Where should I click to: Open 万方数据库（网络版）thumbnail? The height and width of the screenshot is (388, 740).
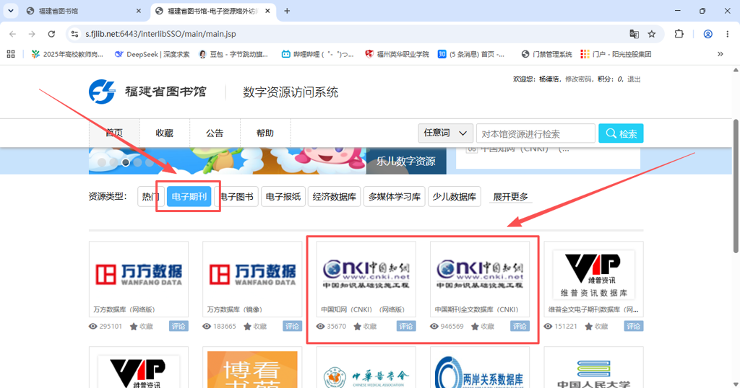click(x=139, y=279)
